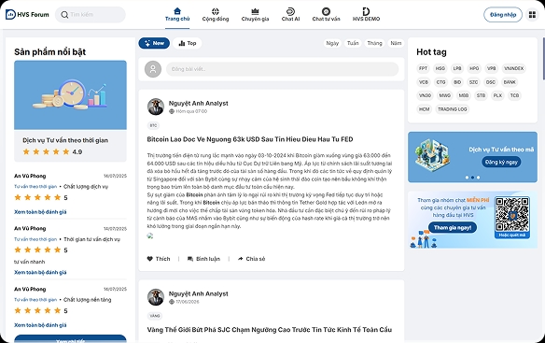545x343 pixels.
Task: Open Xem toàn bộ đánh giá under Chất lượng nền tảng
Action: pos(40,325)
